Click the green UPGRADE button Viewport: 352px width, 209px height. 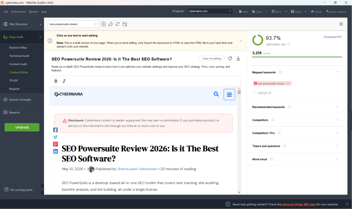point(22,127)
